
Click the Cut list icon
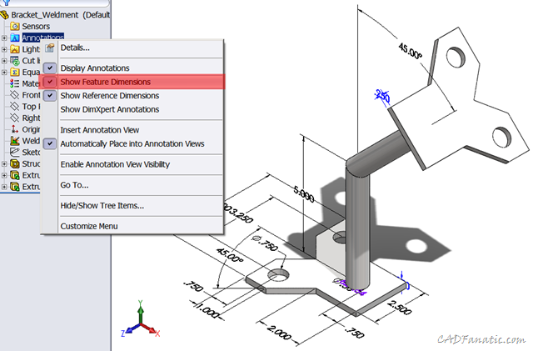[15, 61]
